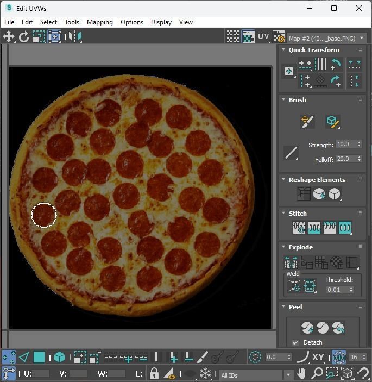
Task: Adjust the Strength spinner arrows
Action: pos(360,144)
